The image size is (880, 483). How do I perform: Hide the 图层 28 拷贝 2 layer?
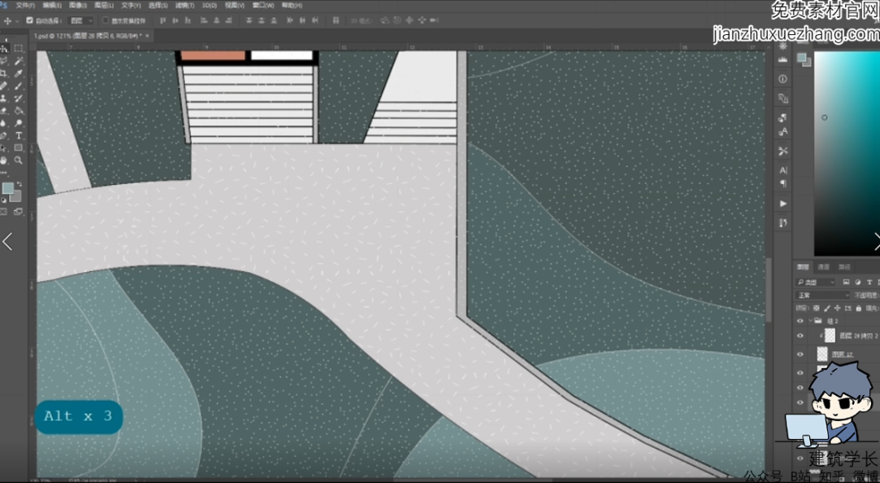799,336
